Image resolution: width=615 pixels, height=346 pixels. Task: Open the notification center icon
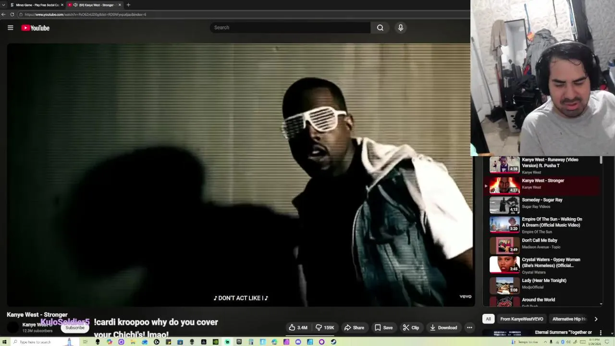pyautogui.click(x=607, y=342)
